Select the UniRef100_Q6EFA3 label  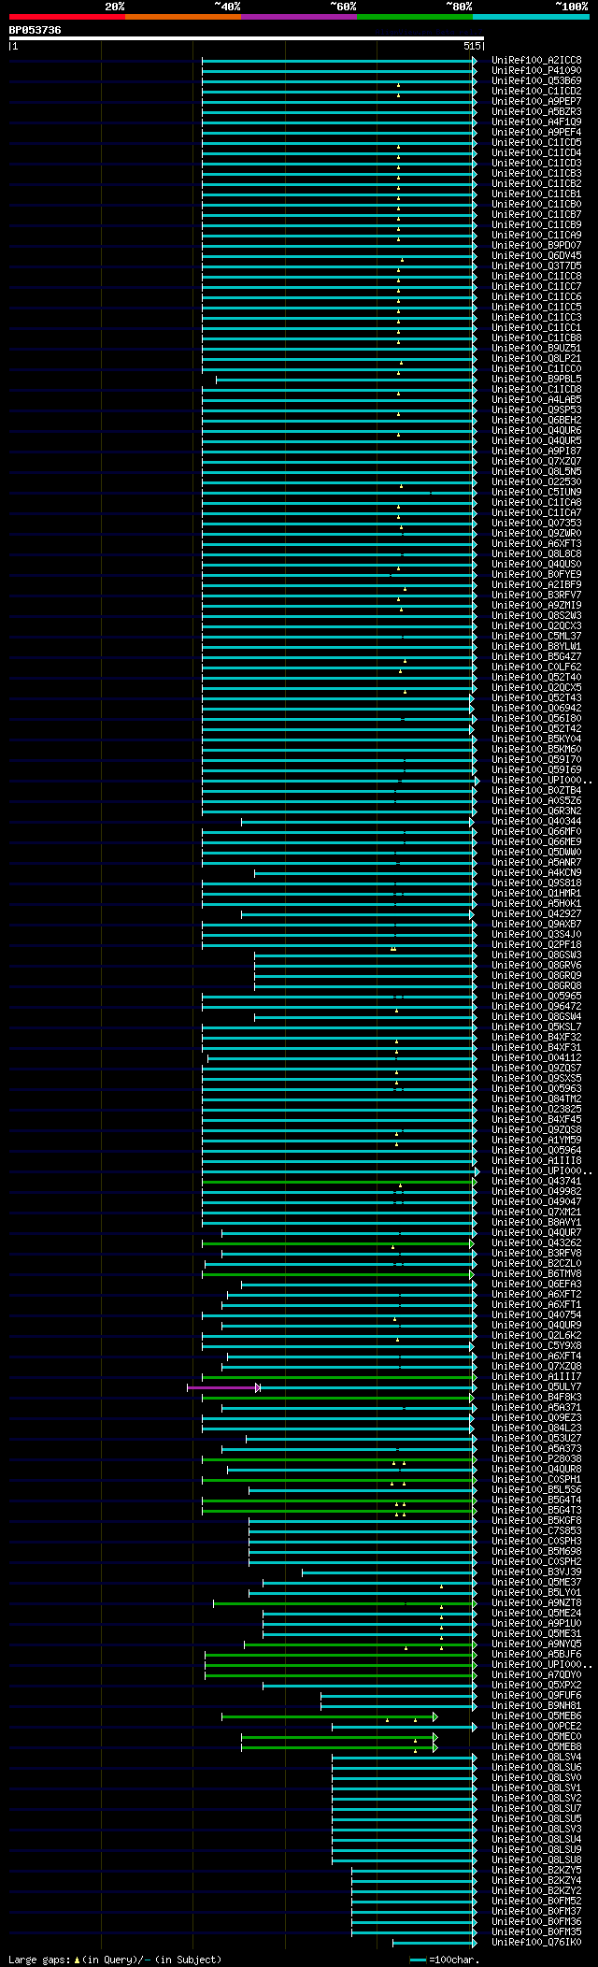tap(536, 1284)
